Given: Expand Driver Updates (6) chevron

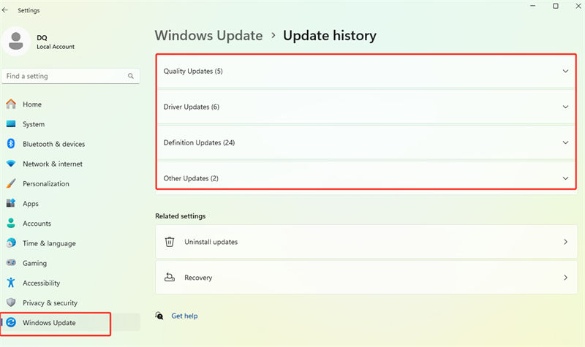Looking at the screenshot, I should click(565, 107).
